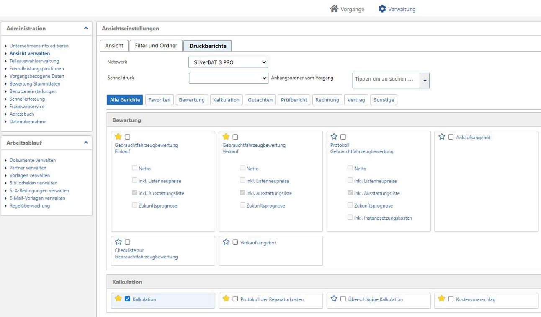Open the Benutzereinstellungen link in sidebar
The width and height of the screenshot is (541, 317).
(x=33, y=91)
